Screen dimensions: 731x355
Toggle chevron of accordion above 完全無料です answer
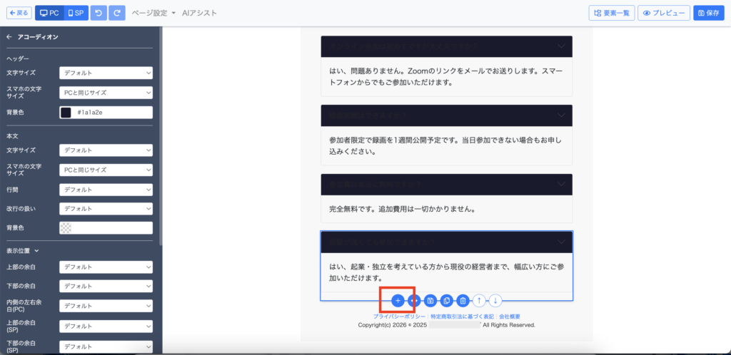561,184
